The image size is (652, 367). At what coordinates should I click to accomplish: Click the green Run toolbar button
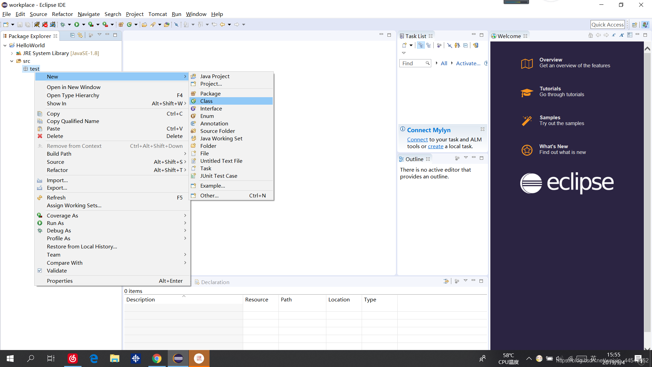click(77, 24)
